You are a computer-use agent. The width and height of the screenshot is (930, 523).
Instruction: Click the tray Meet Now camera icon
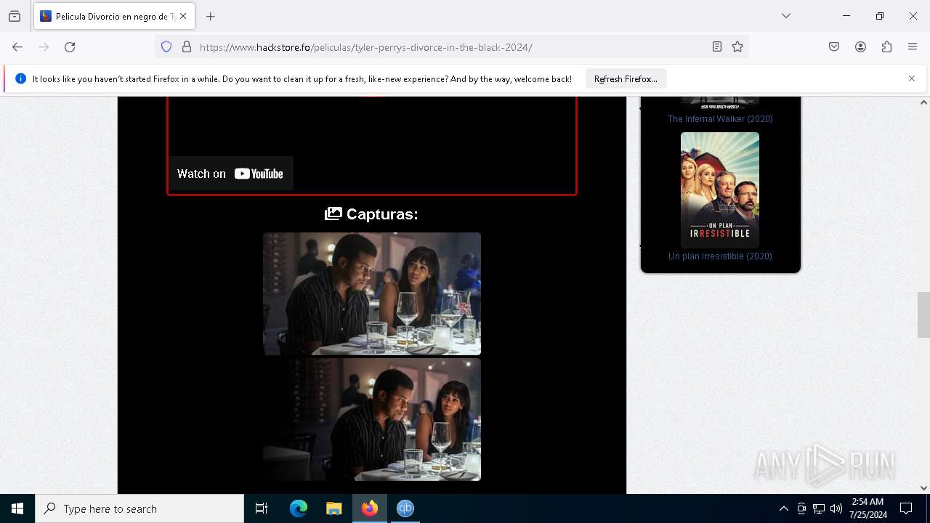[x=801, y=508]
